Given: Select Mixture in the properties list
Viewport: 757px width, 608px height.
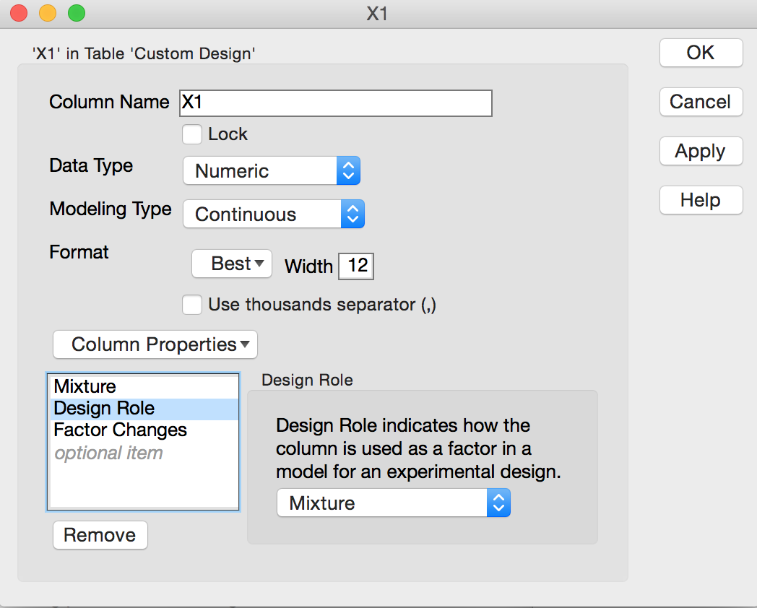Looking at the screenshot, I should pos(108,386).
